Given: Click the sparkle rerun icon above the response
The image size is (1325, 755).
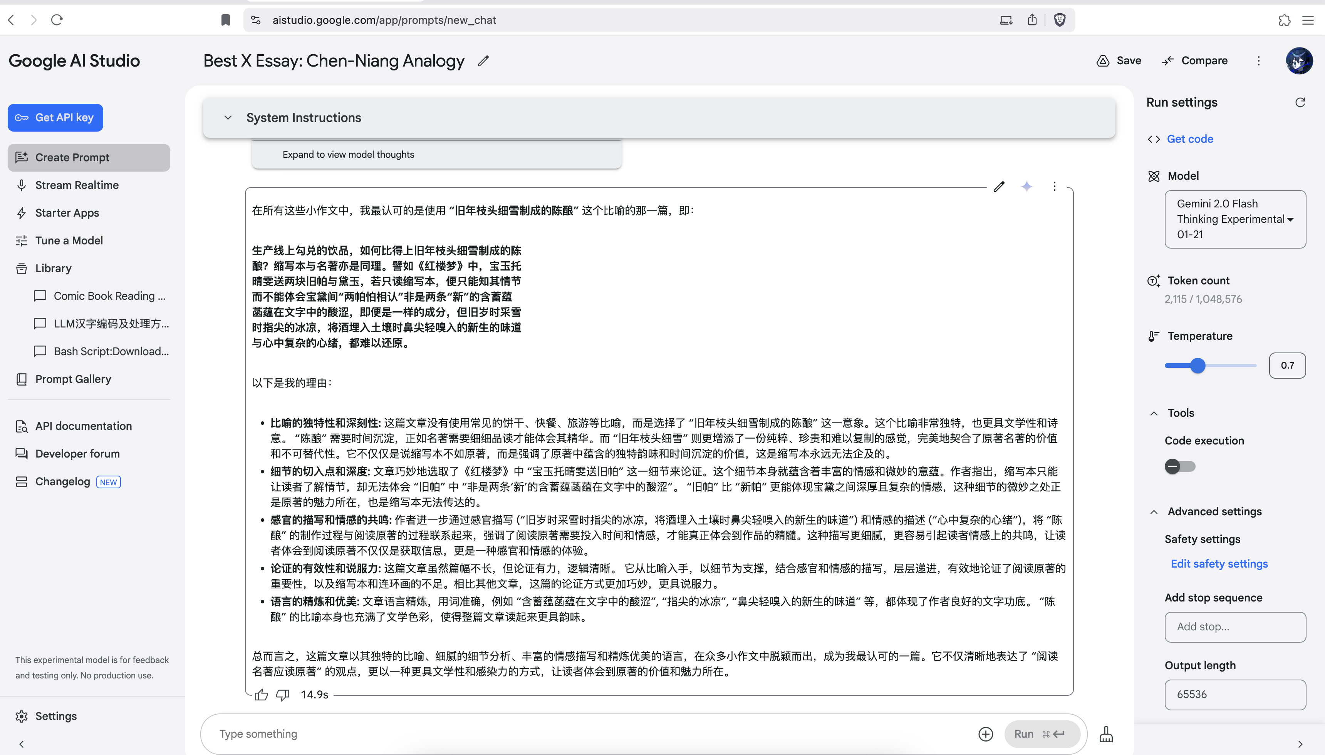Looking at the screenshot, I should (1026, 187).
